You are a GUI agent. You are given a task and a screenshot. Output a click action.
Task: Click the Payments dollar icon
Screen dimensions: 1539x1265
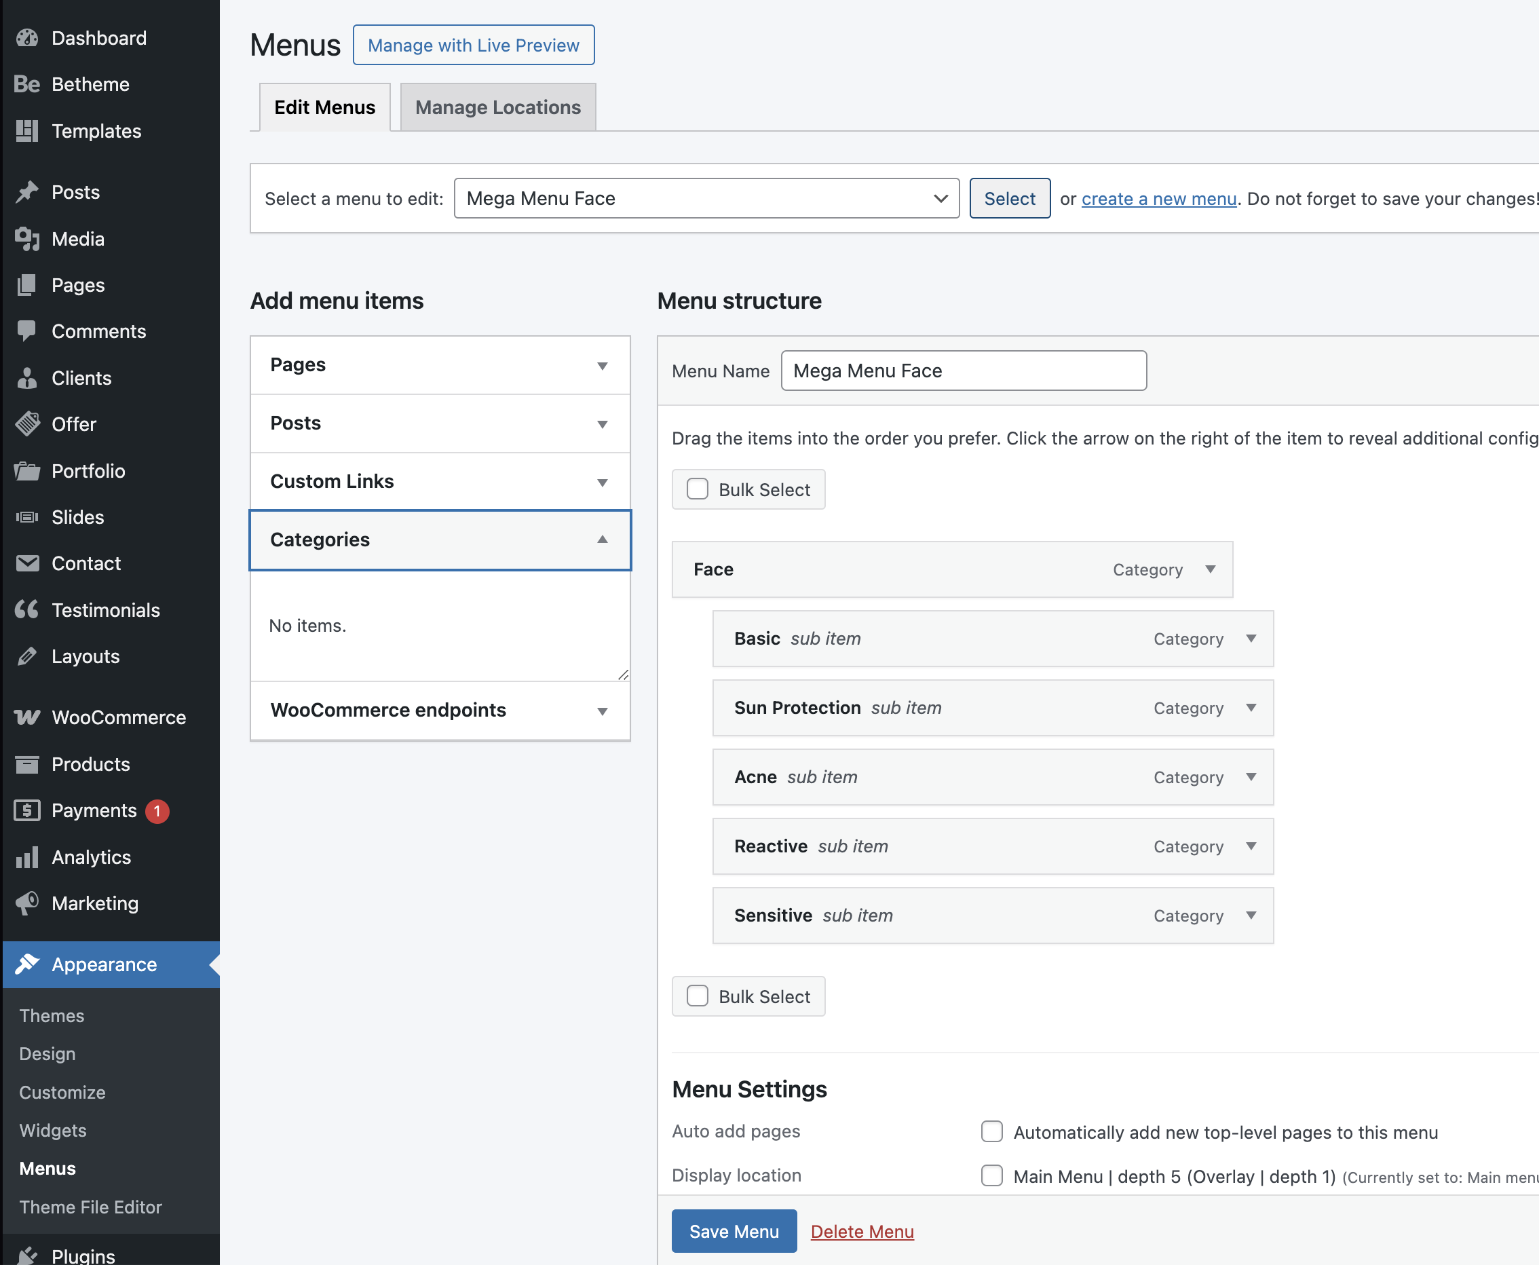(x=27, y=810)
